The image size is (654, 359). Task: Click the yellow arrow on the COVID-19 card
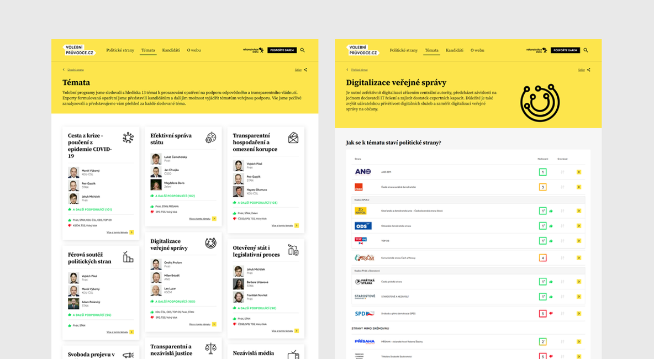pyautogui.click(x=131, y=232)
